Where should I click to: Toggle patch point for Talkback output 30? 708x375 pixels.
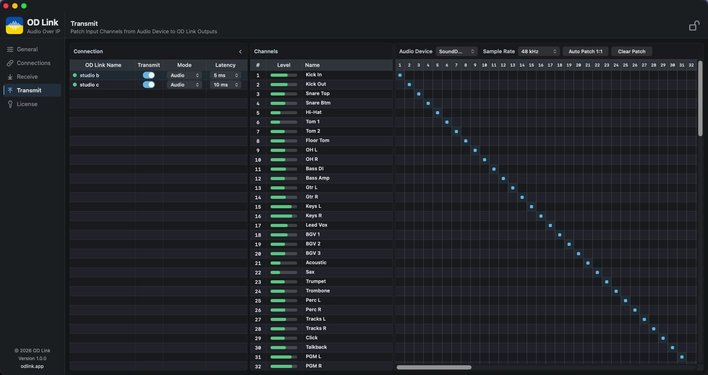tap(672, 348)
